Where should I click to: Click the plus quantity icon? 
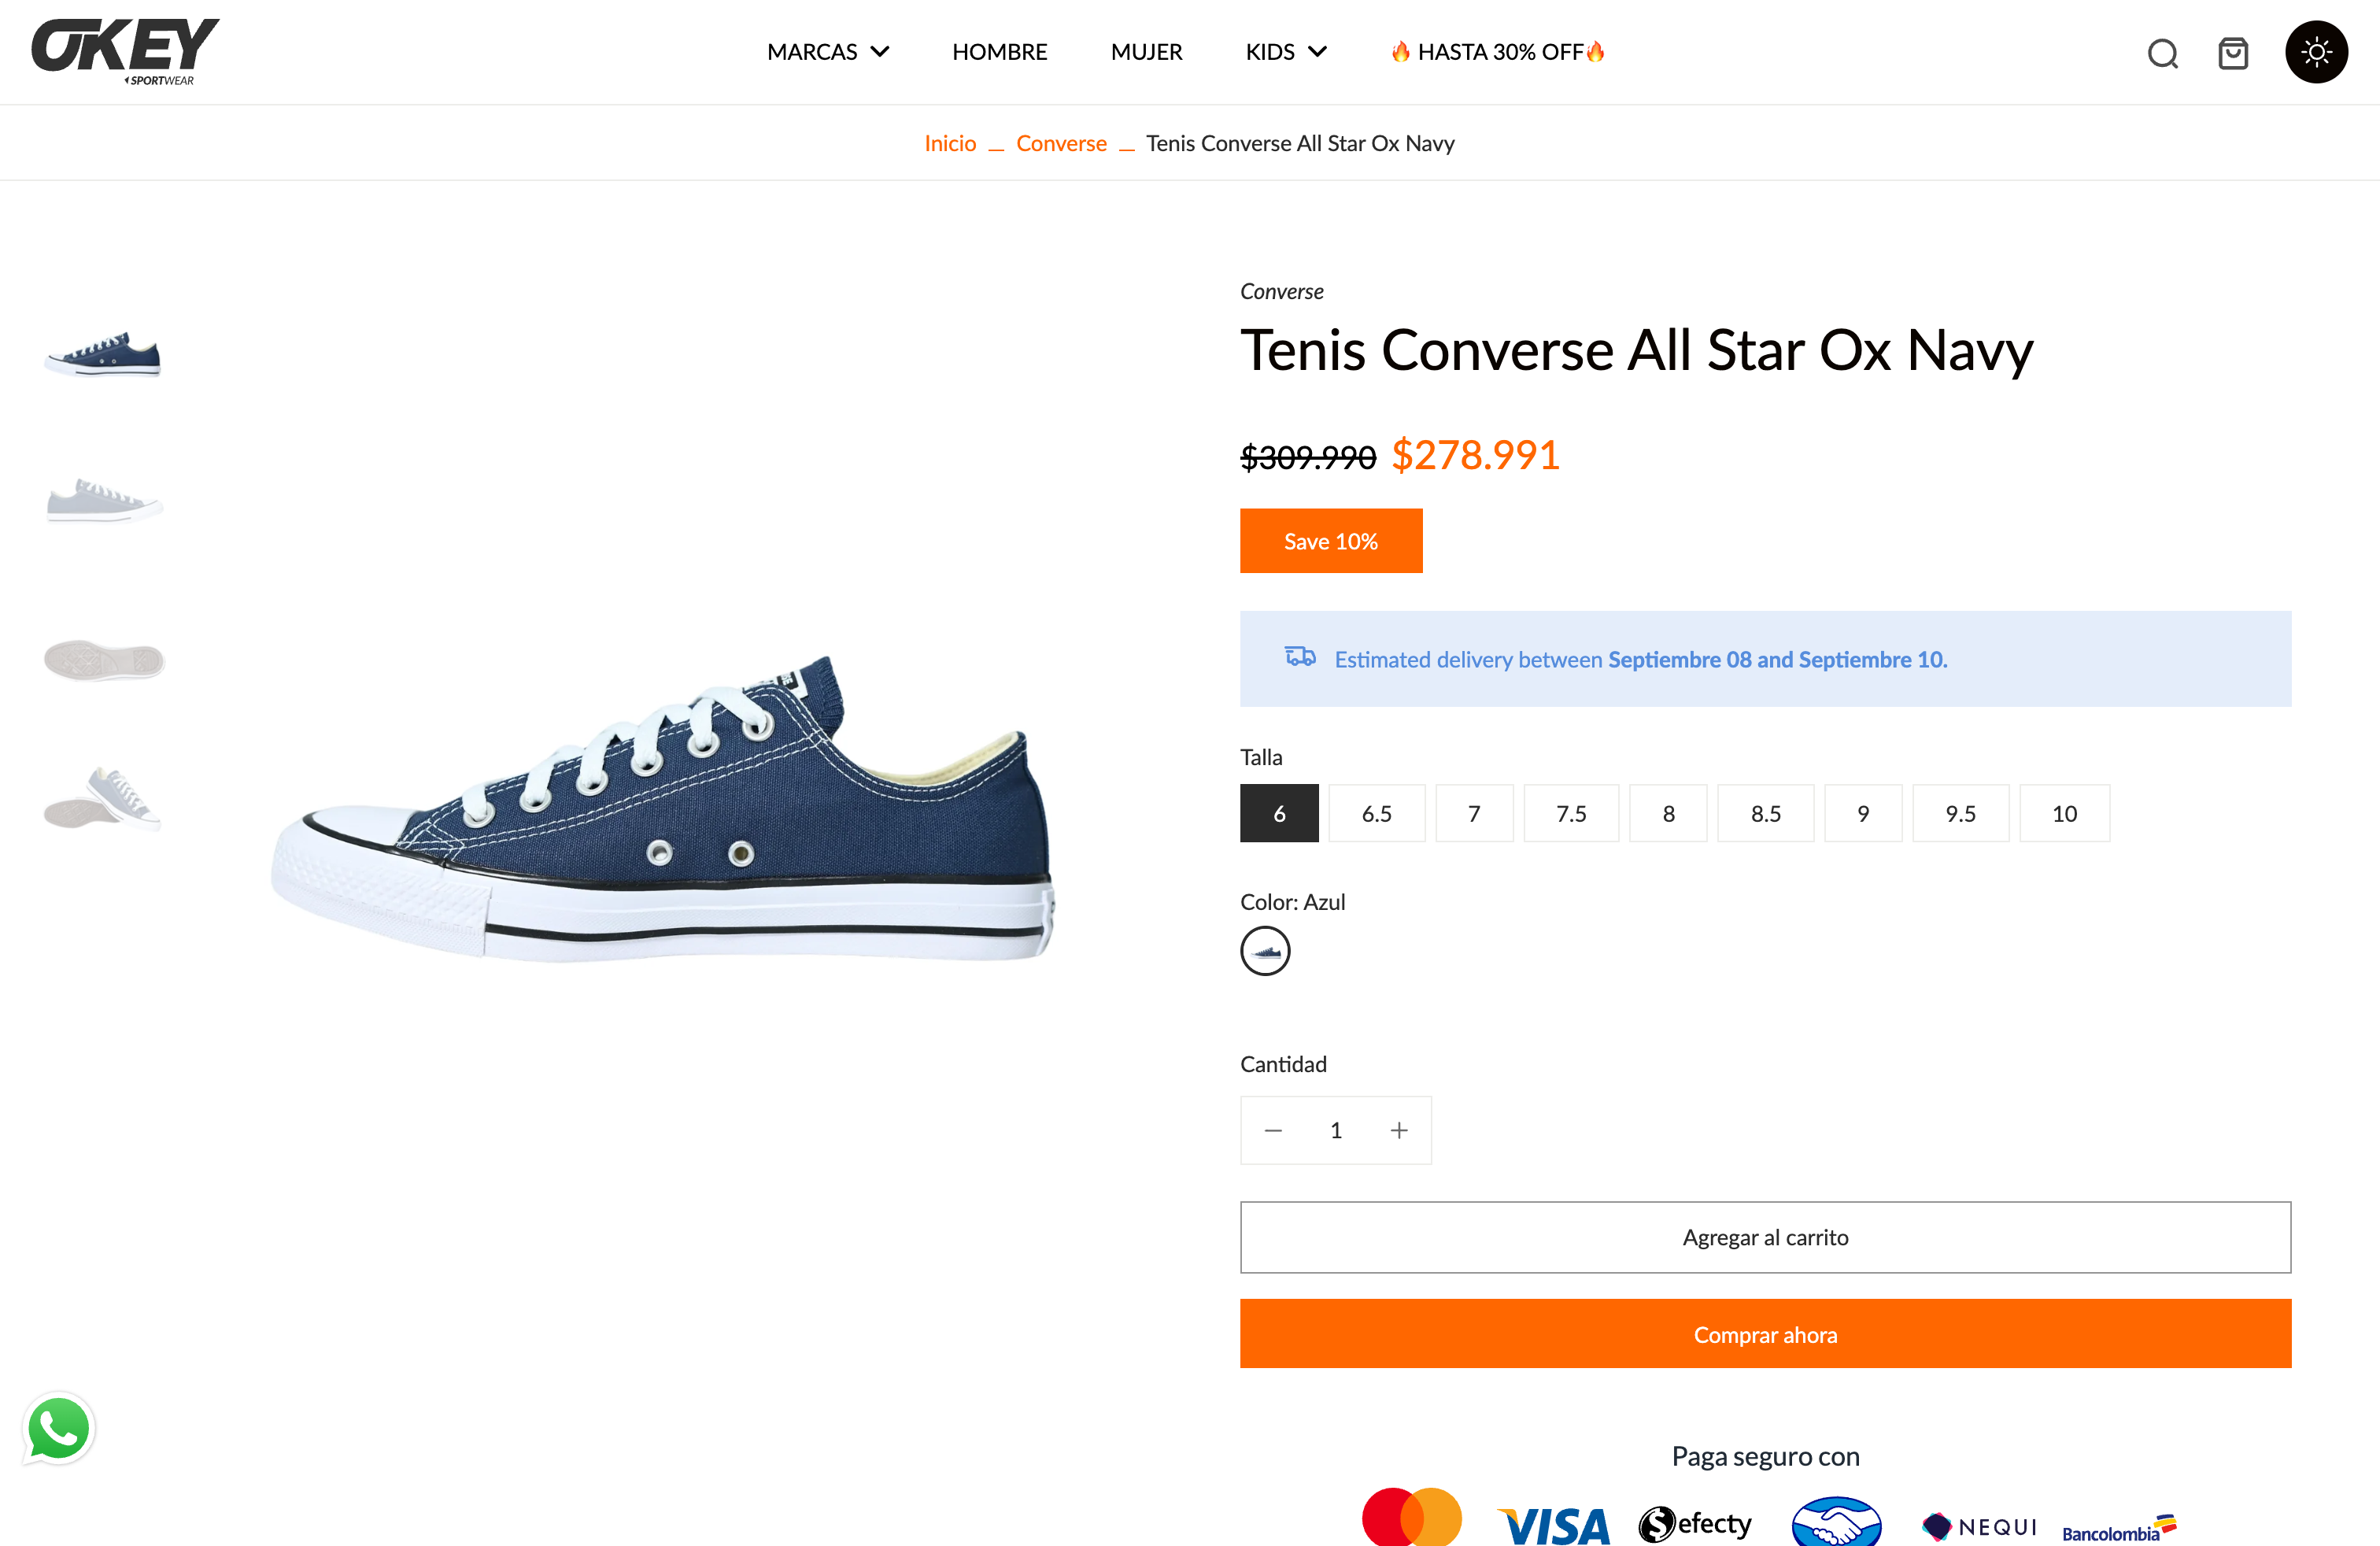point(1399,1130)
